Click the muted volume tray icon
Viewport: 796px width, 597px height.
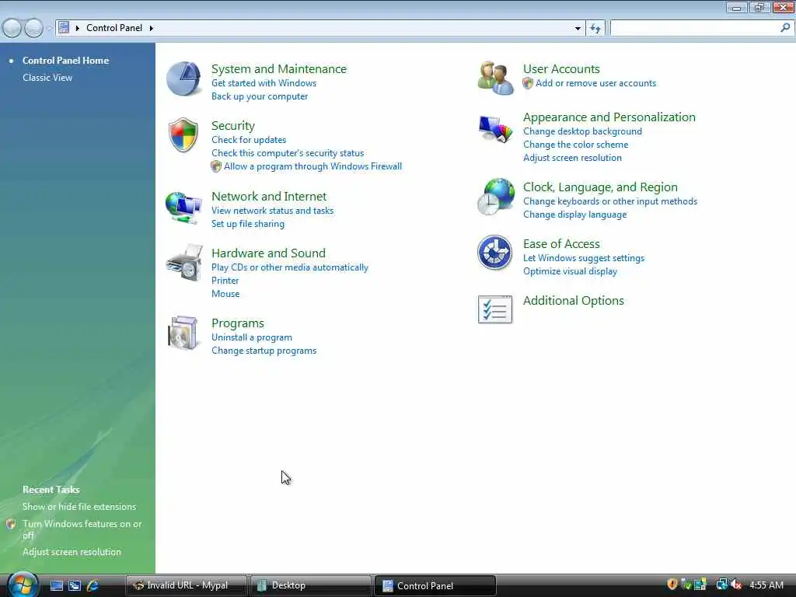(737, 585)
